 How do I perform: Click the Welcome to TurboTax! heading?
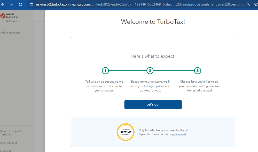tap(153, 22)
